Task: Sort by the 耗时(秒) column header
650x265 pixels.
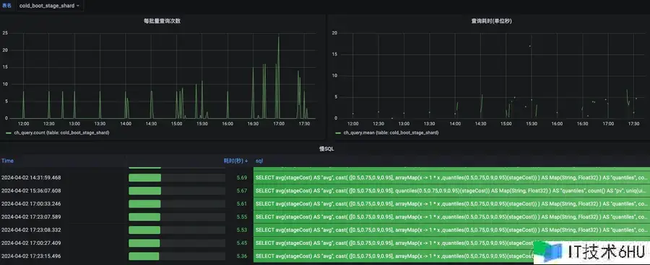Action: click(235, 161)
